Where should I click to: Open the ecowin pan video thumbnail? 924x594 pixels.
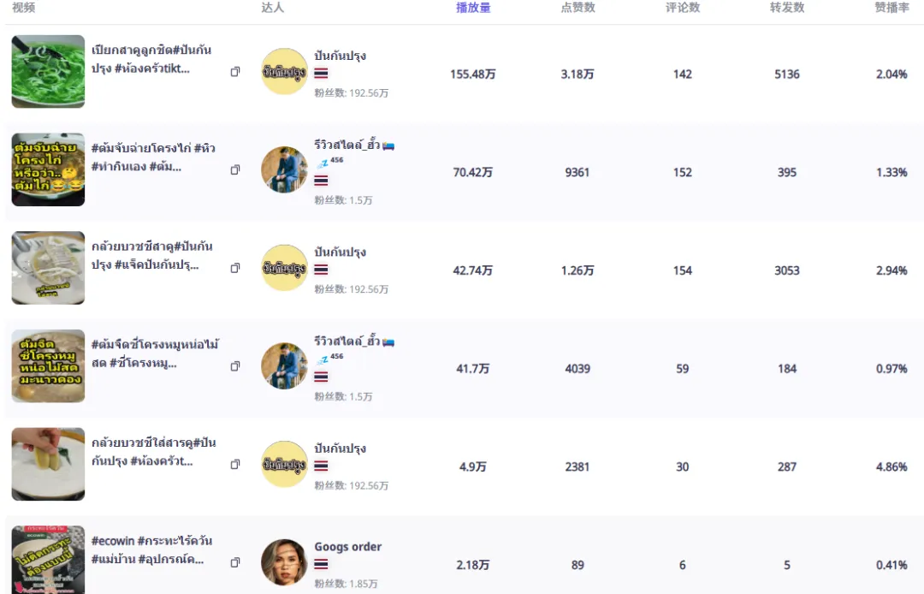48,560
